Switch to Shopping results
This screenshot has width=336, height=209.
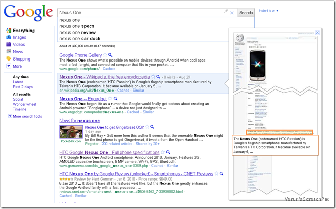click(21, 59)
